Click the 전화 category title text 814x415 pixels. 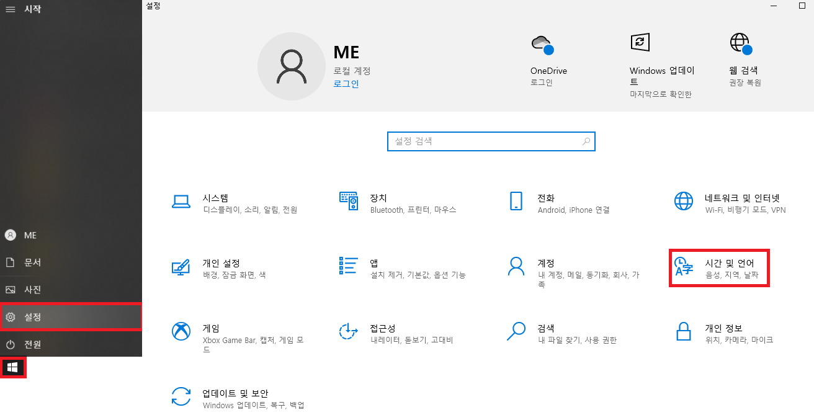tap(546, 198)
